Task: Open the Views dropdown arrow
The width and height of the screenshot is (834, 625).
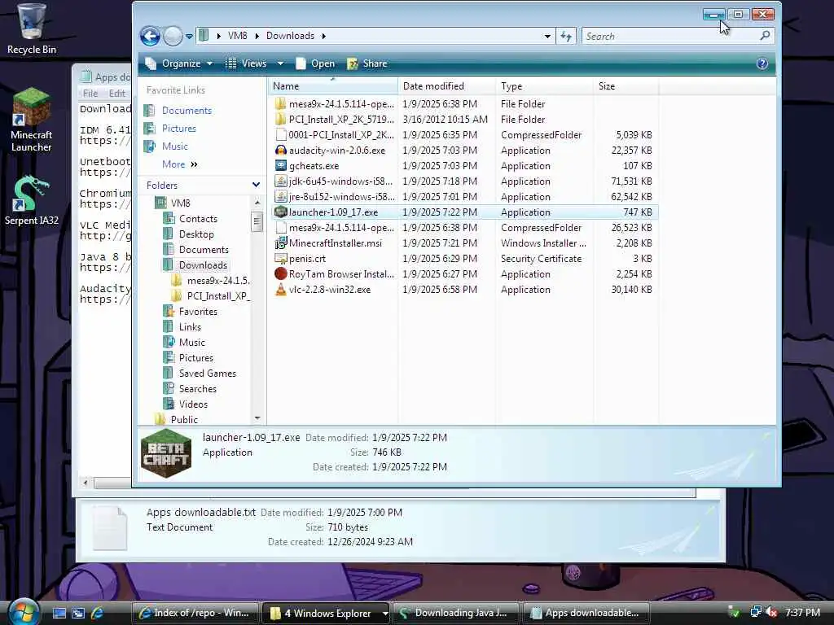Action: click(x=280, y=63)
